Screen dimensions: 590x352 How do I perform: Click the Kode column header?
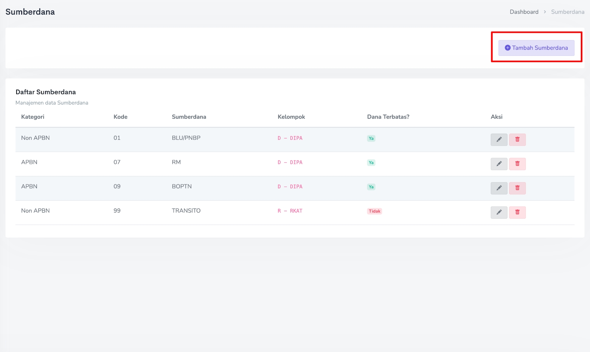[120, 117]
